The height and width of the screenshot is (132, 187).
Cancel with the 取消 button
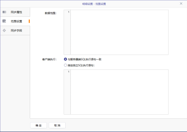(x=57, y=125)
